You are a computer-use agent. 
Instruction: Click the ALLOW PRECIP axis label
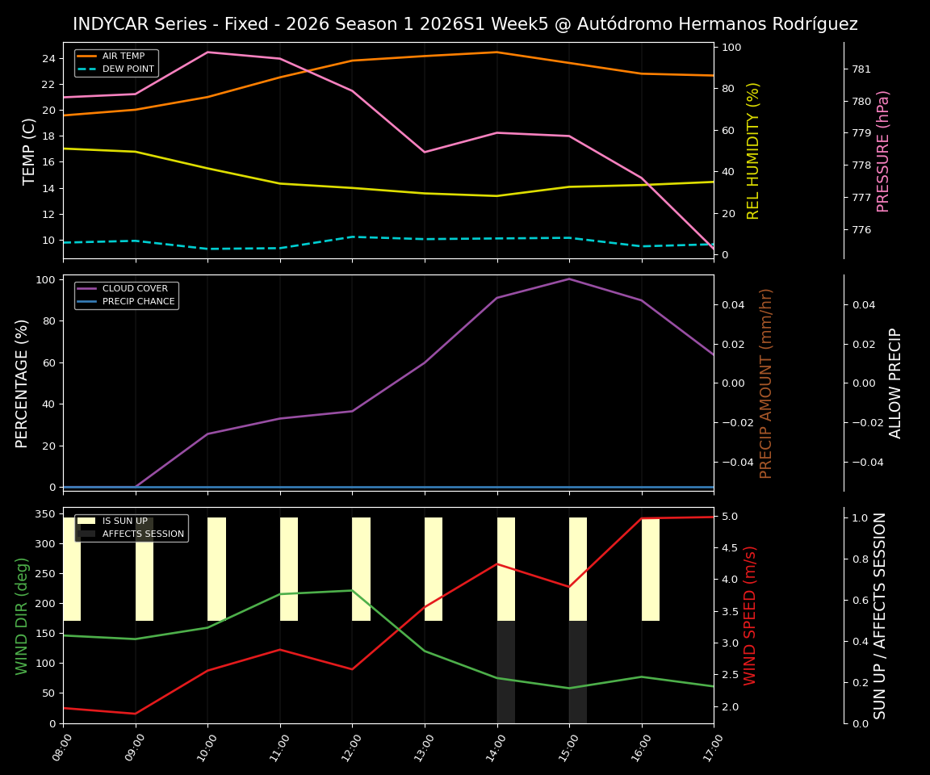[x=896, y=379]
